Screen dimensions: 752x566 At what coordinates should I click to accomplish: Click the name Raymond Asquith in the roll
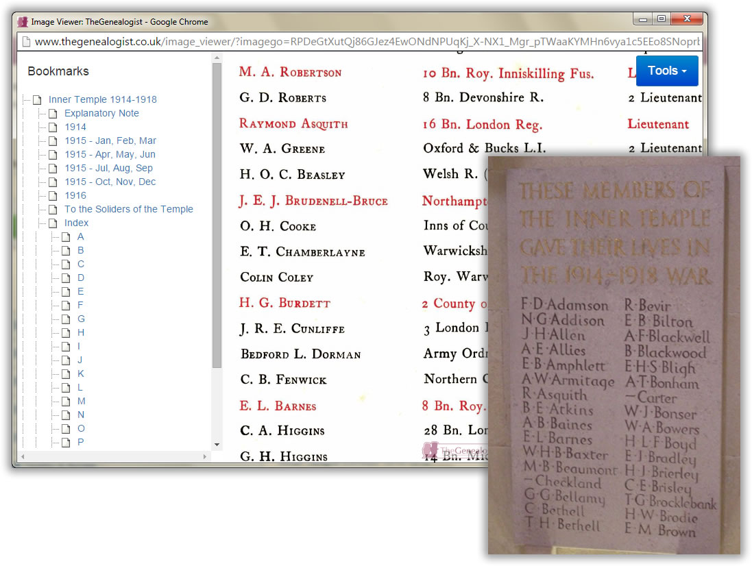[293, 123]
